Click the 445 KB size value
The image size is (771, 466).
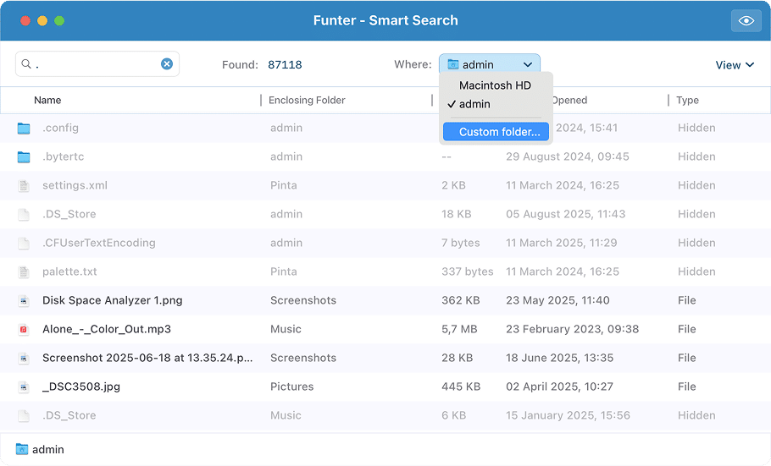pos(461,387)
